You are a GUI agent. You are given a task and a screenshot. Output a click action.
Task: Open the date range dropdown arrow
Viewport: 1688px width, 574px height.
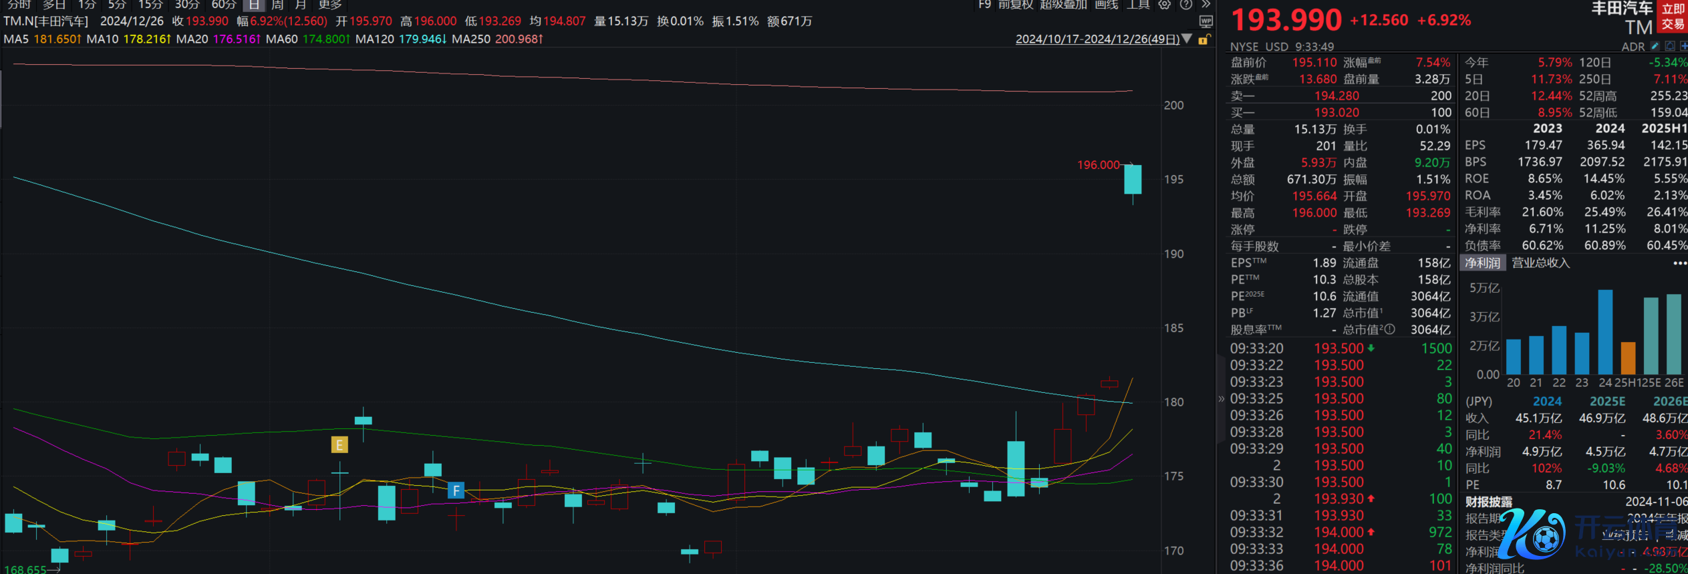(1187, 39)
